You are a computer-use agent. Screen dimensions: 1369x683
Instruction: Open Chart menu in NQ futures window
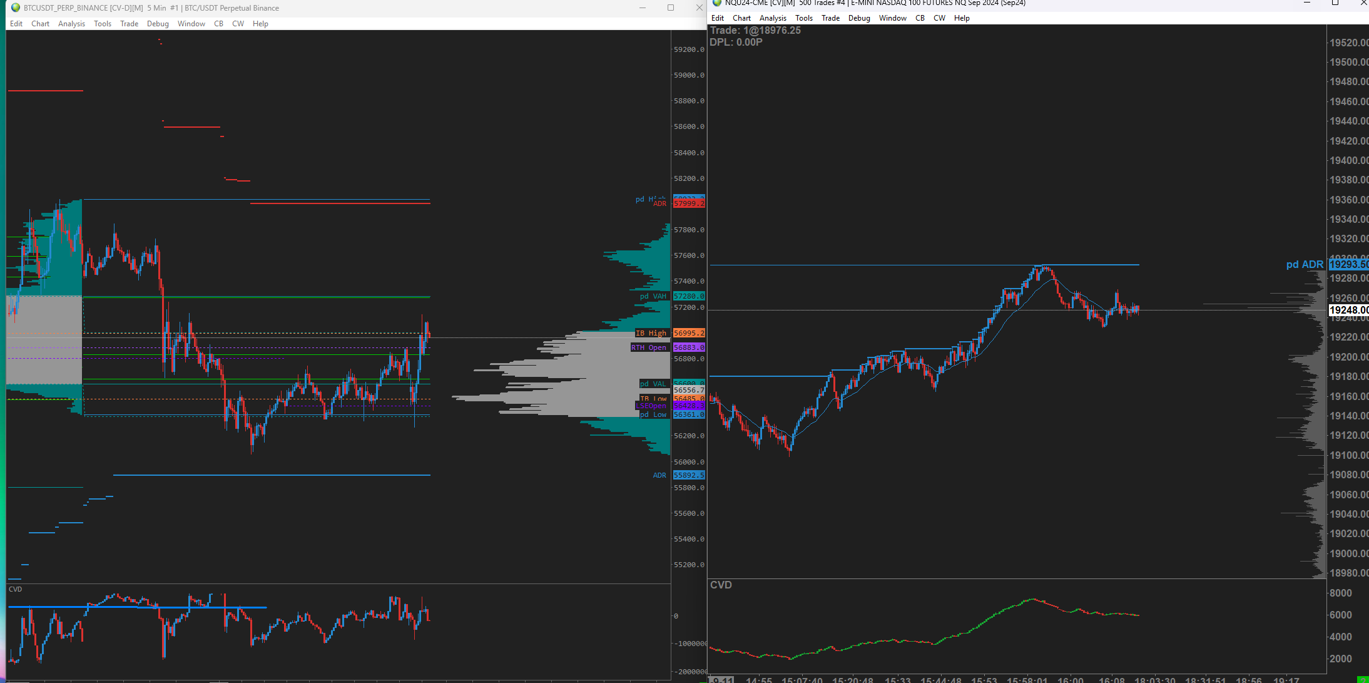click(741, 18)
